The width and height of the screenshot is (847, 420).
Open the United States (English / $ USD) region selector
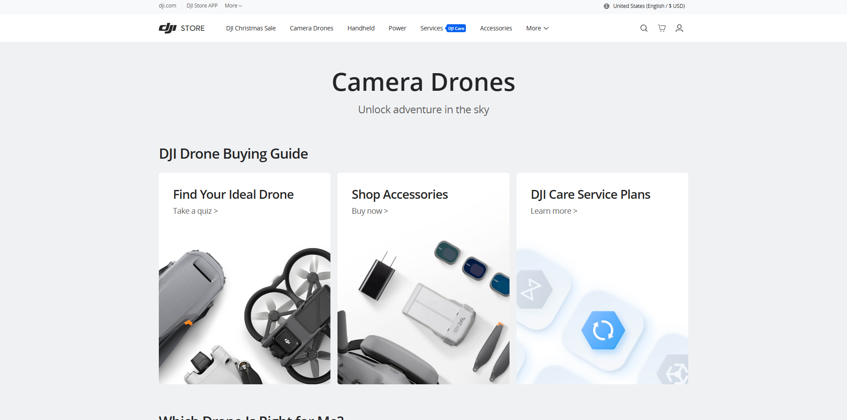[x=648, y=6]
